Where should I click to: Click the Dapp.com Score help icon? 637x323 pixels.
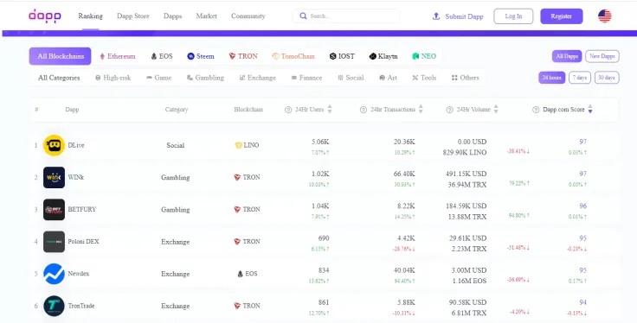[x=536, y=110]
